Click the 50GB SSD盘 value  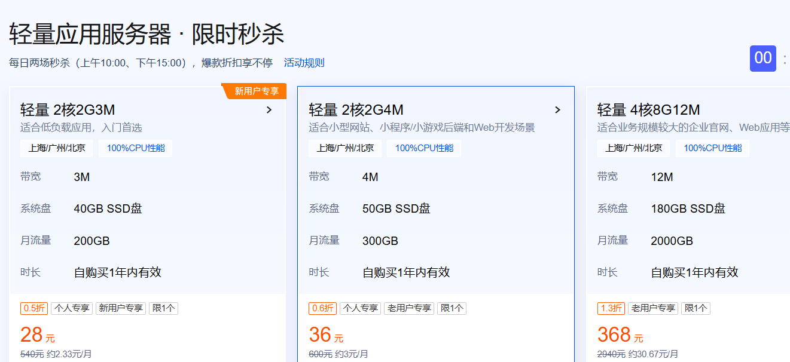pos(396,208)
